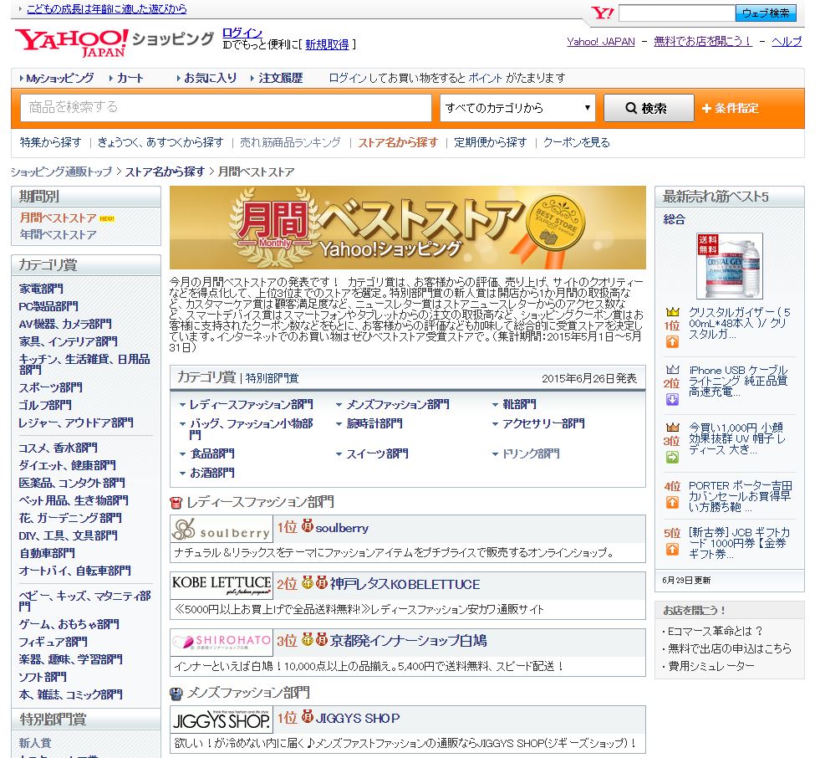Click the JIGGYS SHOP store logo

pyautogui.click(x=222, y=720)
